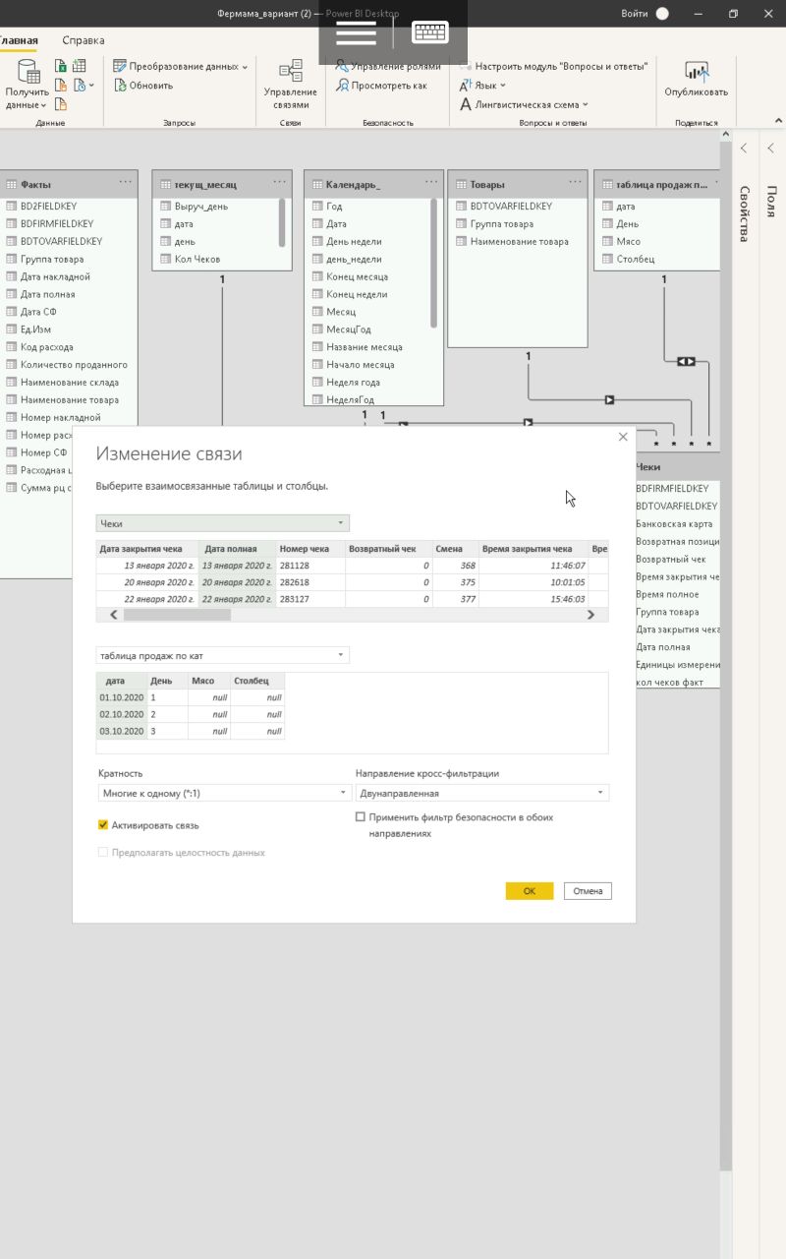Open the Поля vertical pane tab
Image resolution: width=786 pixels, height=1259 pixels.
pos(771,201)
